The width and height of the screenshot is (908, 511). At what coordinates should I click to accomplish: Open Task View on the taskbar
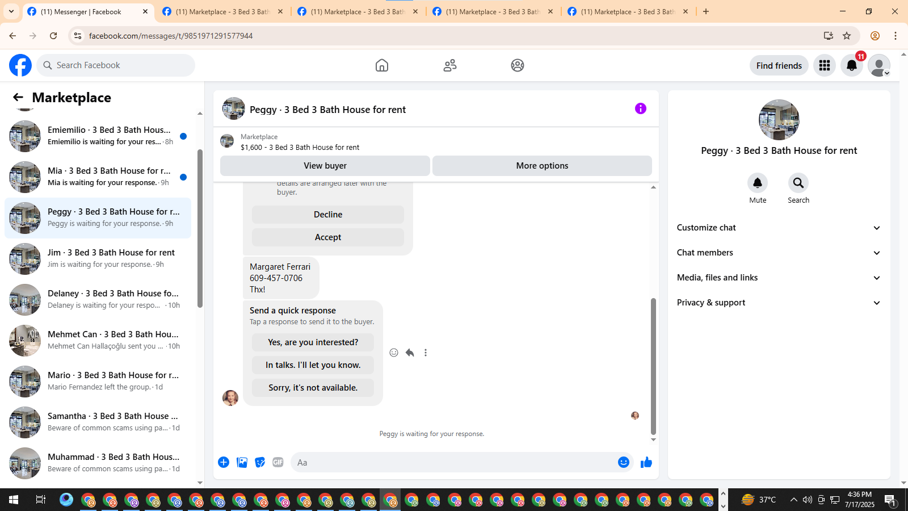[x=40, y=500]
